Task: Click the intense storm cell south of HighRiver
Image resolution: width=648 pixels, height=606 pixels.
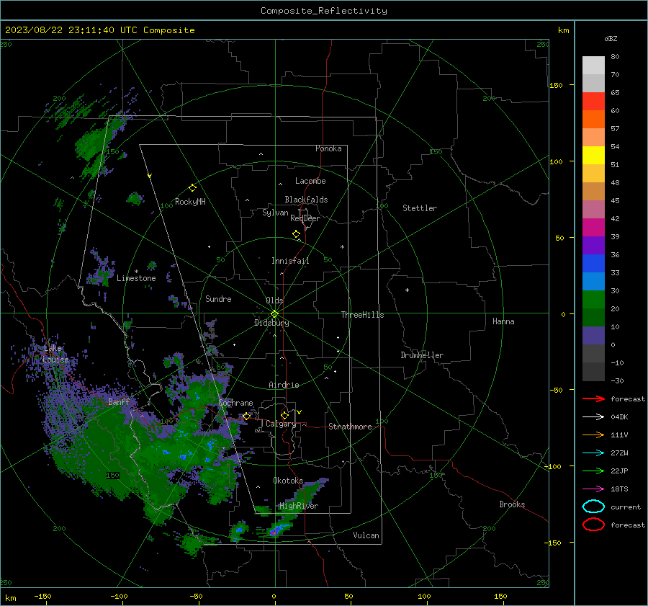Action: tap(276, 530)
